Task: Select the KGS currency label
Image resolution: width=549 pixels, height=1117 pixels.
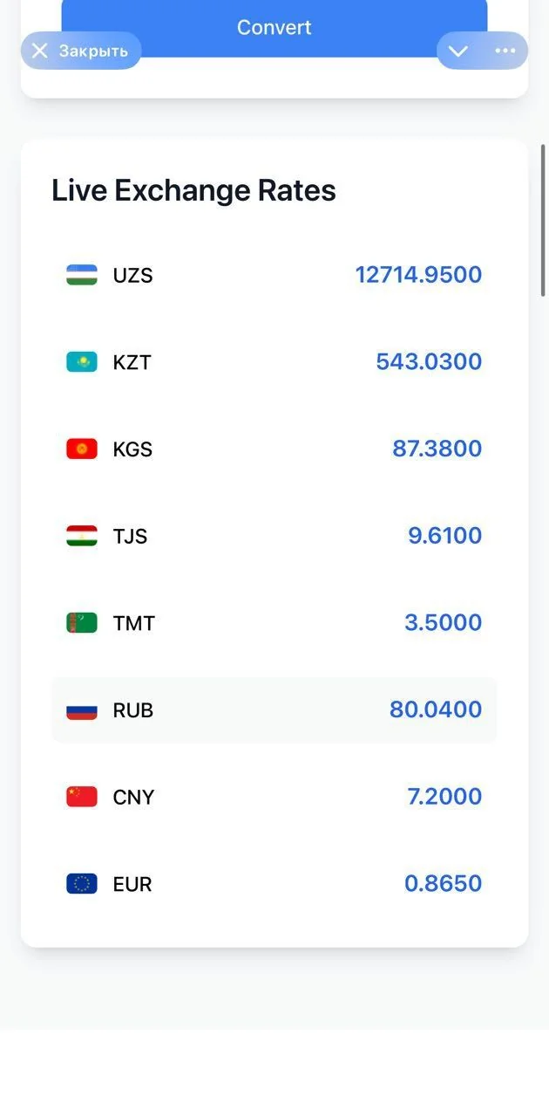Action: click(x=132, y=449)
